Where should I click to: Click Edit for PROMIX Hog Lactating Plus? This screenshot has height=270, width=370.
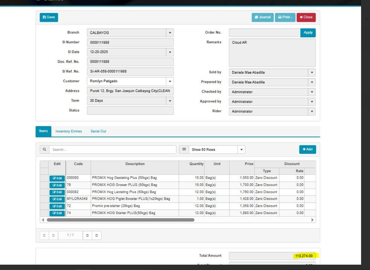click(x=57, y=192)
